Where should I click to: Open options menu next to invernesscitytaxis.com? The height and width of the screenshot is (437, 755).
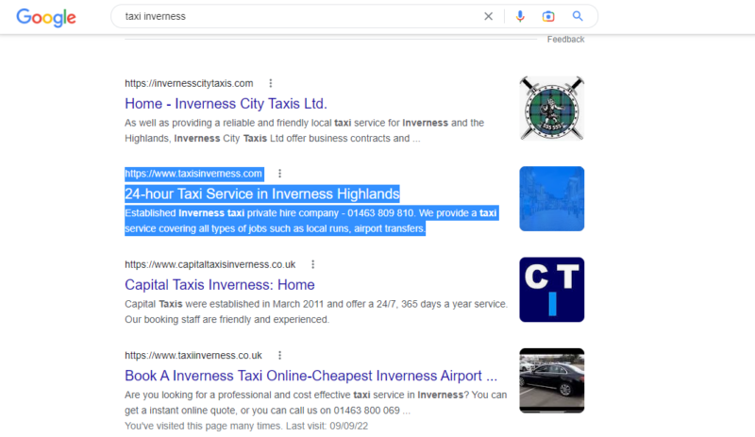click(x=271, y=83)
